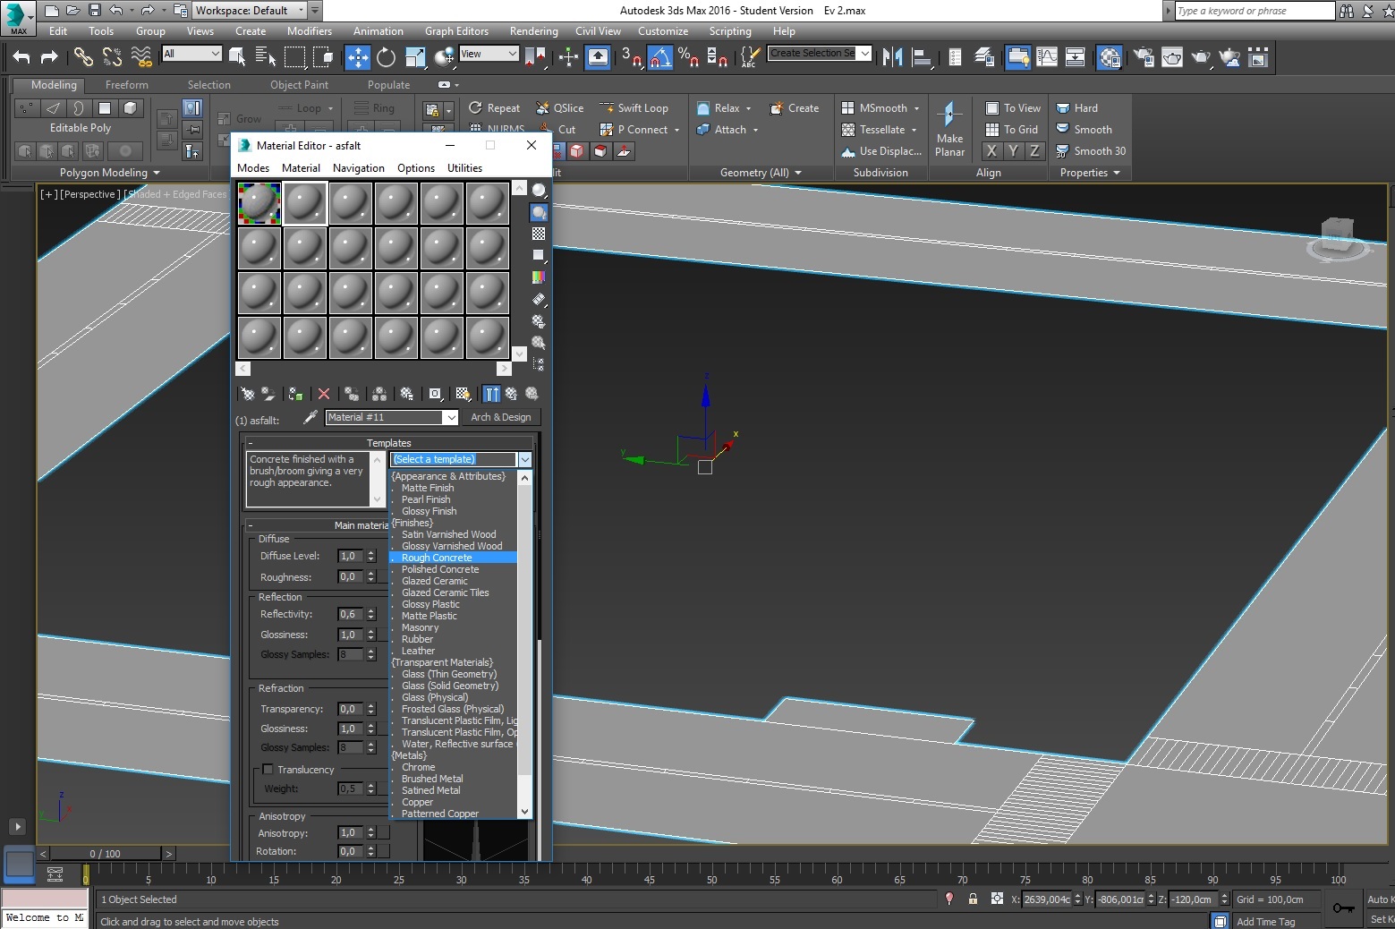Screen dimensions: 1395x929
Task: Toggle Angle Snap in main toolbar
Action: pyautogui.click(x=659, y=58)
